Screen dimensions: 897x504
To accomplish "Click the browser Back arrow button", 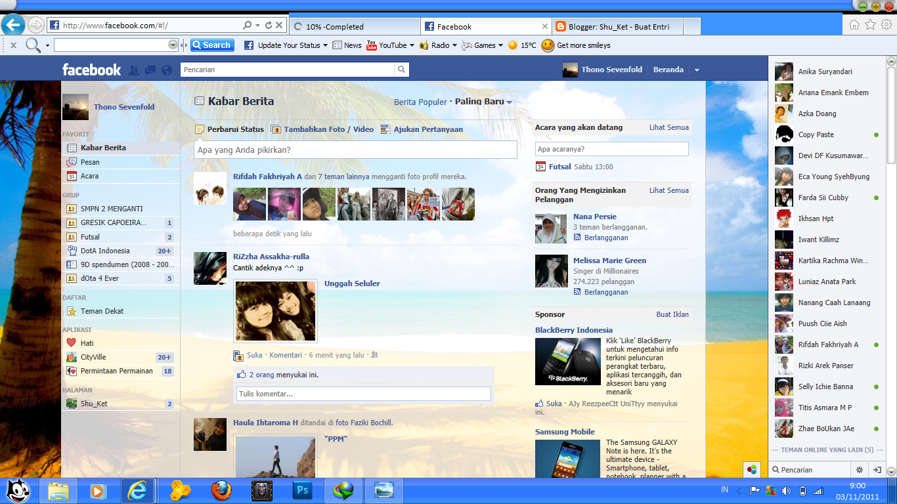I will [x=13, y=26].
